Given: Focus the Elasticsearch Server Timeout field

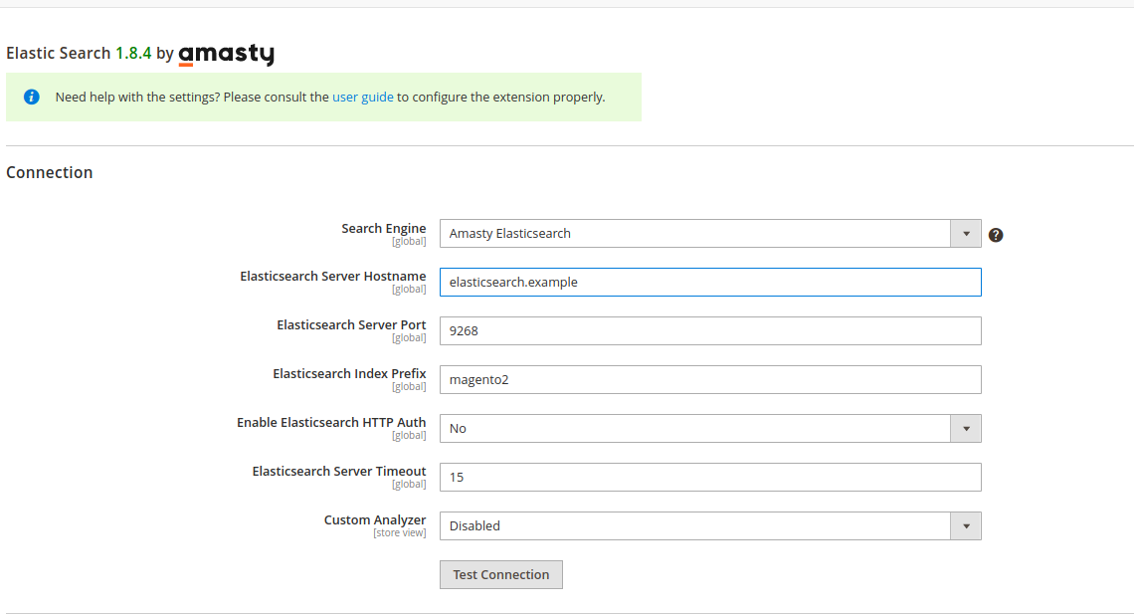Looking at the screenshot, I should (710, 478).
